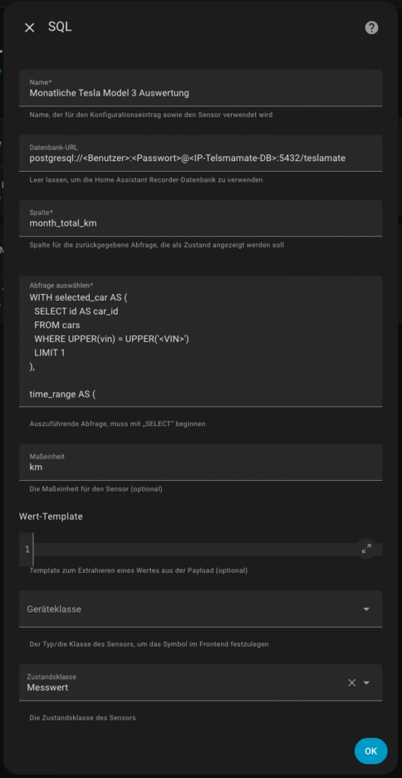402x778 pixels.
Task: Click the SELECT id AS car_id line
Action: 76,311
